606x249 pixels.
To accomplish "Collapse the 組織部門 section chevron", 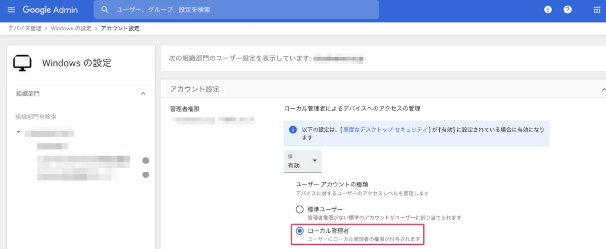I will coord(143,93).
